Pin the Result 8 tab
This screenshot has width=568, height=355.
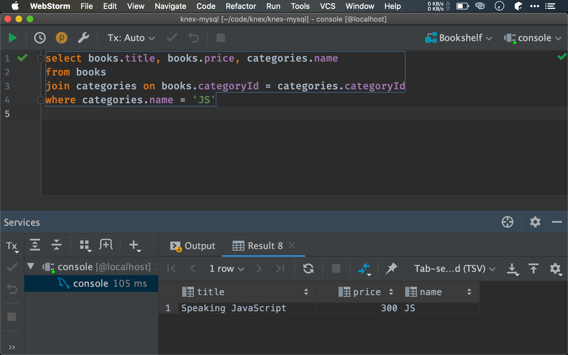(391, 268)
